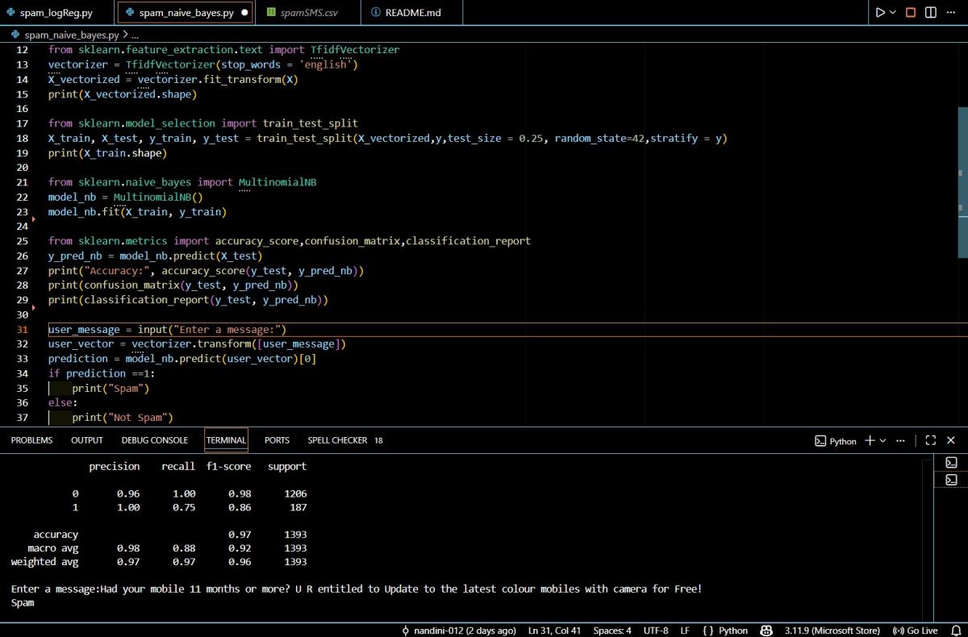The width and height of the screenshot is (968, 637).
Task: Open the run options dropdown arrow
Action: point(893,13)
